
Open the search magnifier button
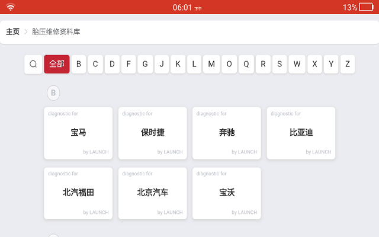point(33,64)
